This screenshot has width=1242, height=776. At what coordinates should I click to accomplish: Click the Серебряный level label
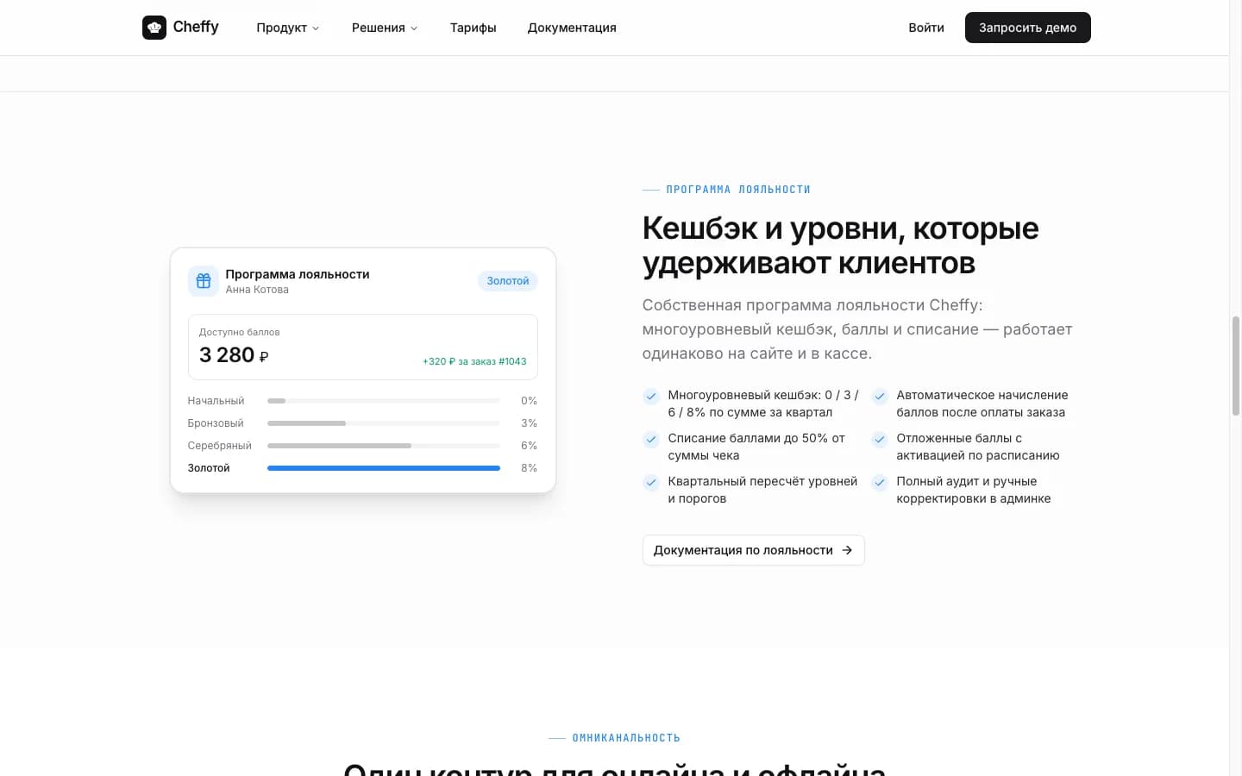pos(220,446)
